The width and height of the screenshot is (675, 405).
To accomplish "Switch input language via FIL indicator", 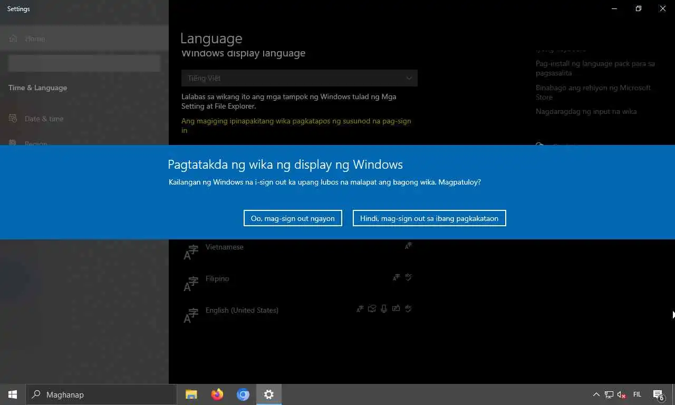I will pos(637,394).
